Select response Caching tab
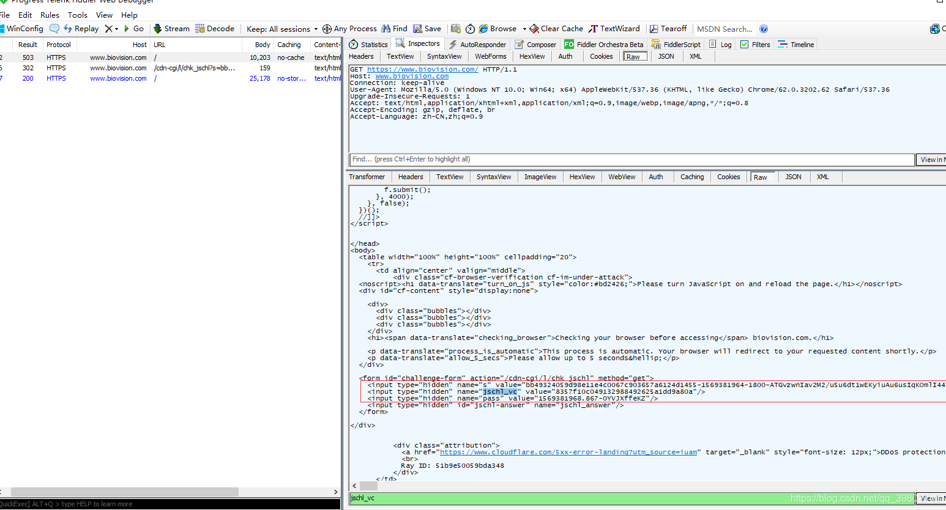This screenshot has height=510, width=946. pyautogui.click(x=692, y=177)
